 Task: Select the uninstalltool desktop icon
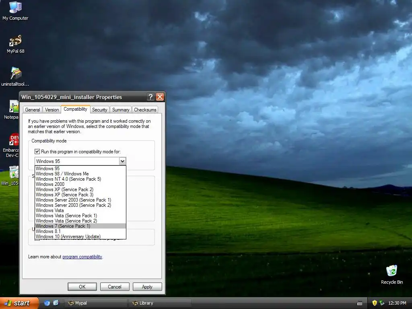[15, 76]
